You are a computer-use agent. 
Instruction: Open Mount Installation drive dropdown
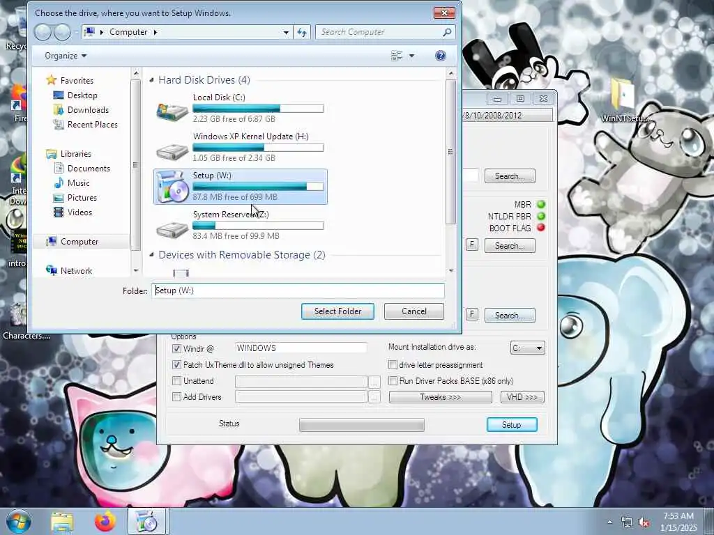pos(527,348)
